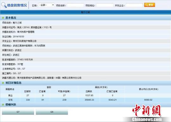Screen dimensions: 171x122
Task: Click approved area 37483.18平方米
Action: pyautogui.click(x=25, y=59)
